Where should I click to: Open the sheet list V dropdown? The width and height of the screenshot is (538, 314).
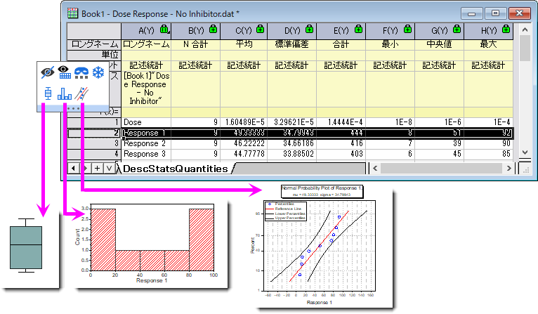coord(109,168)
